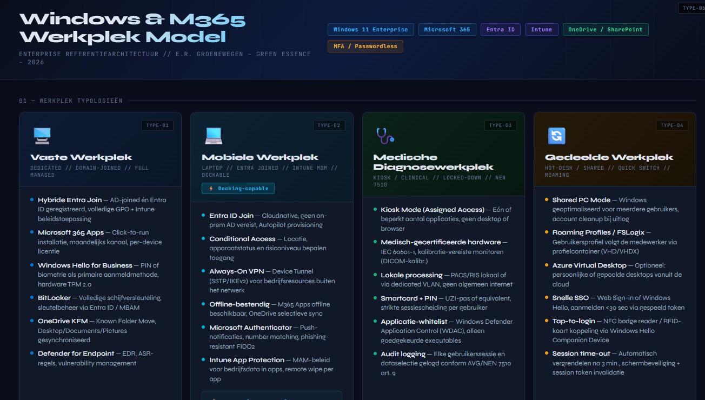Click the Shared PC Mode list item
Screen dimensions: 705x400
pyautogui.click(x=615, y=209)
